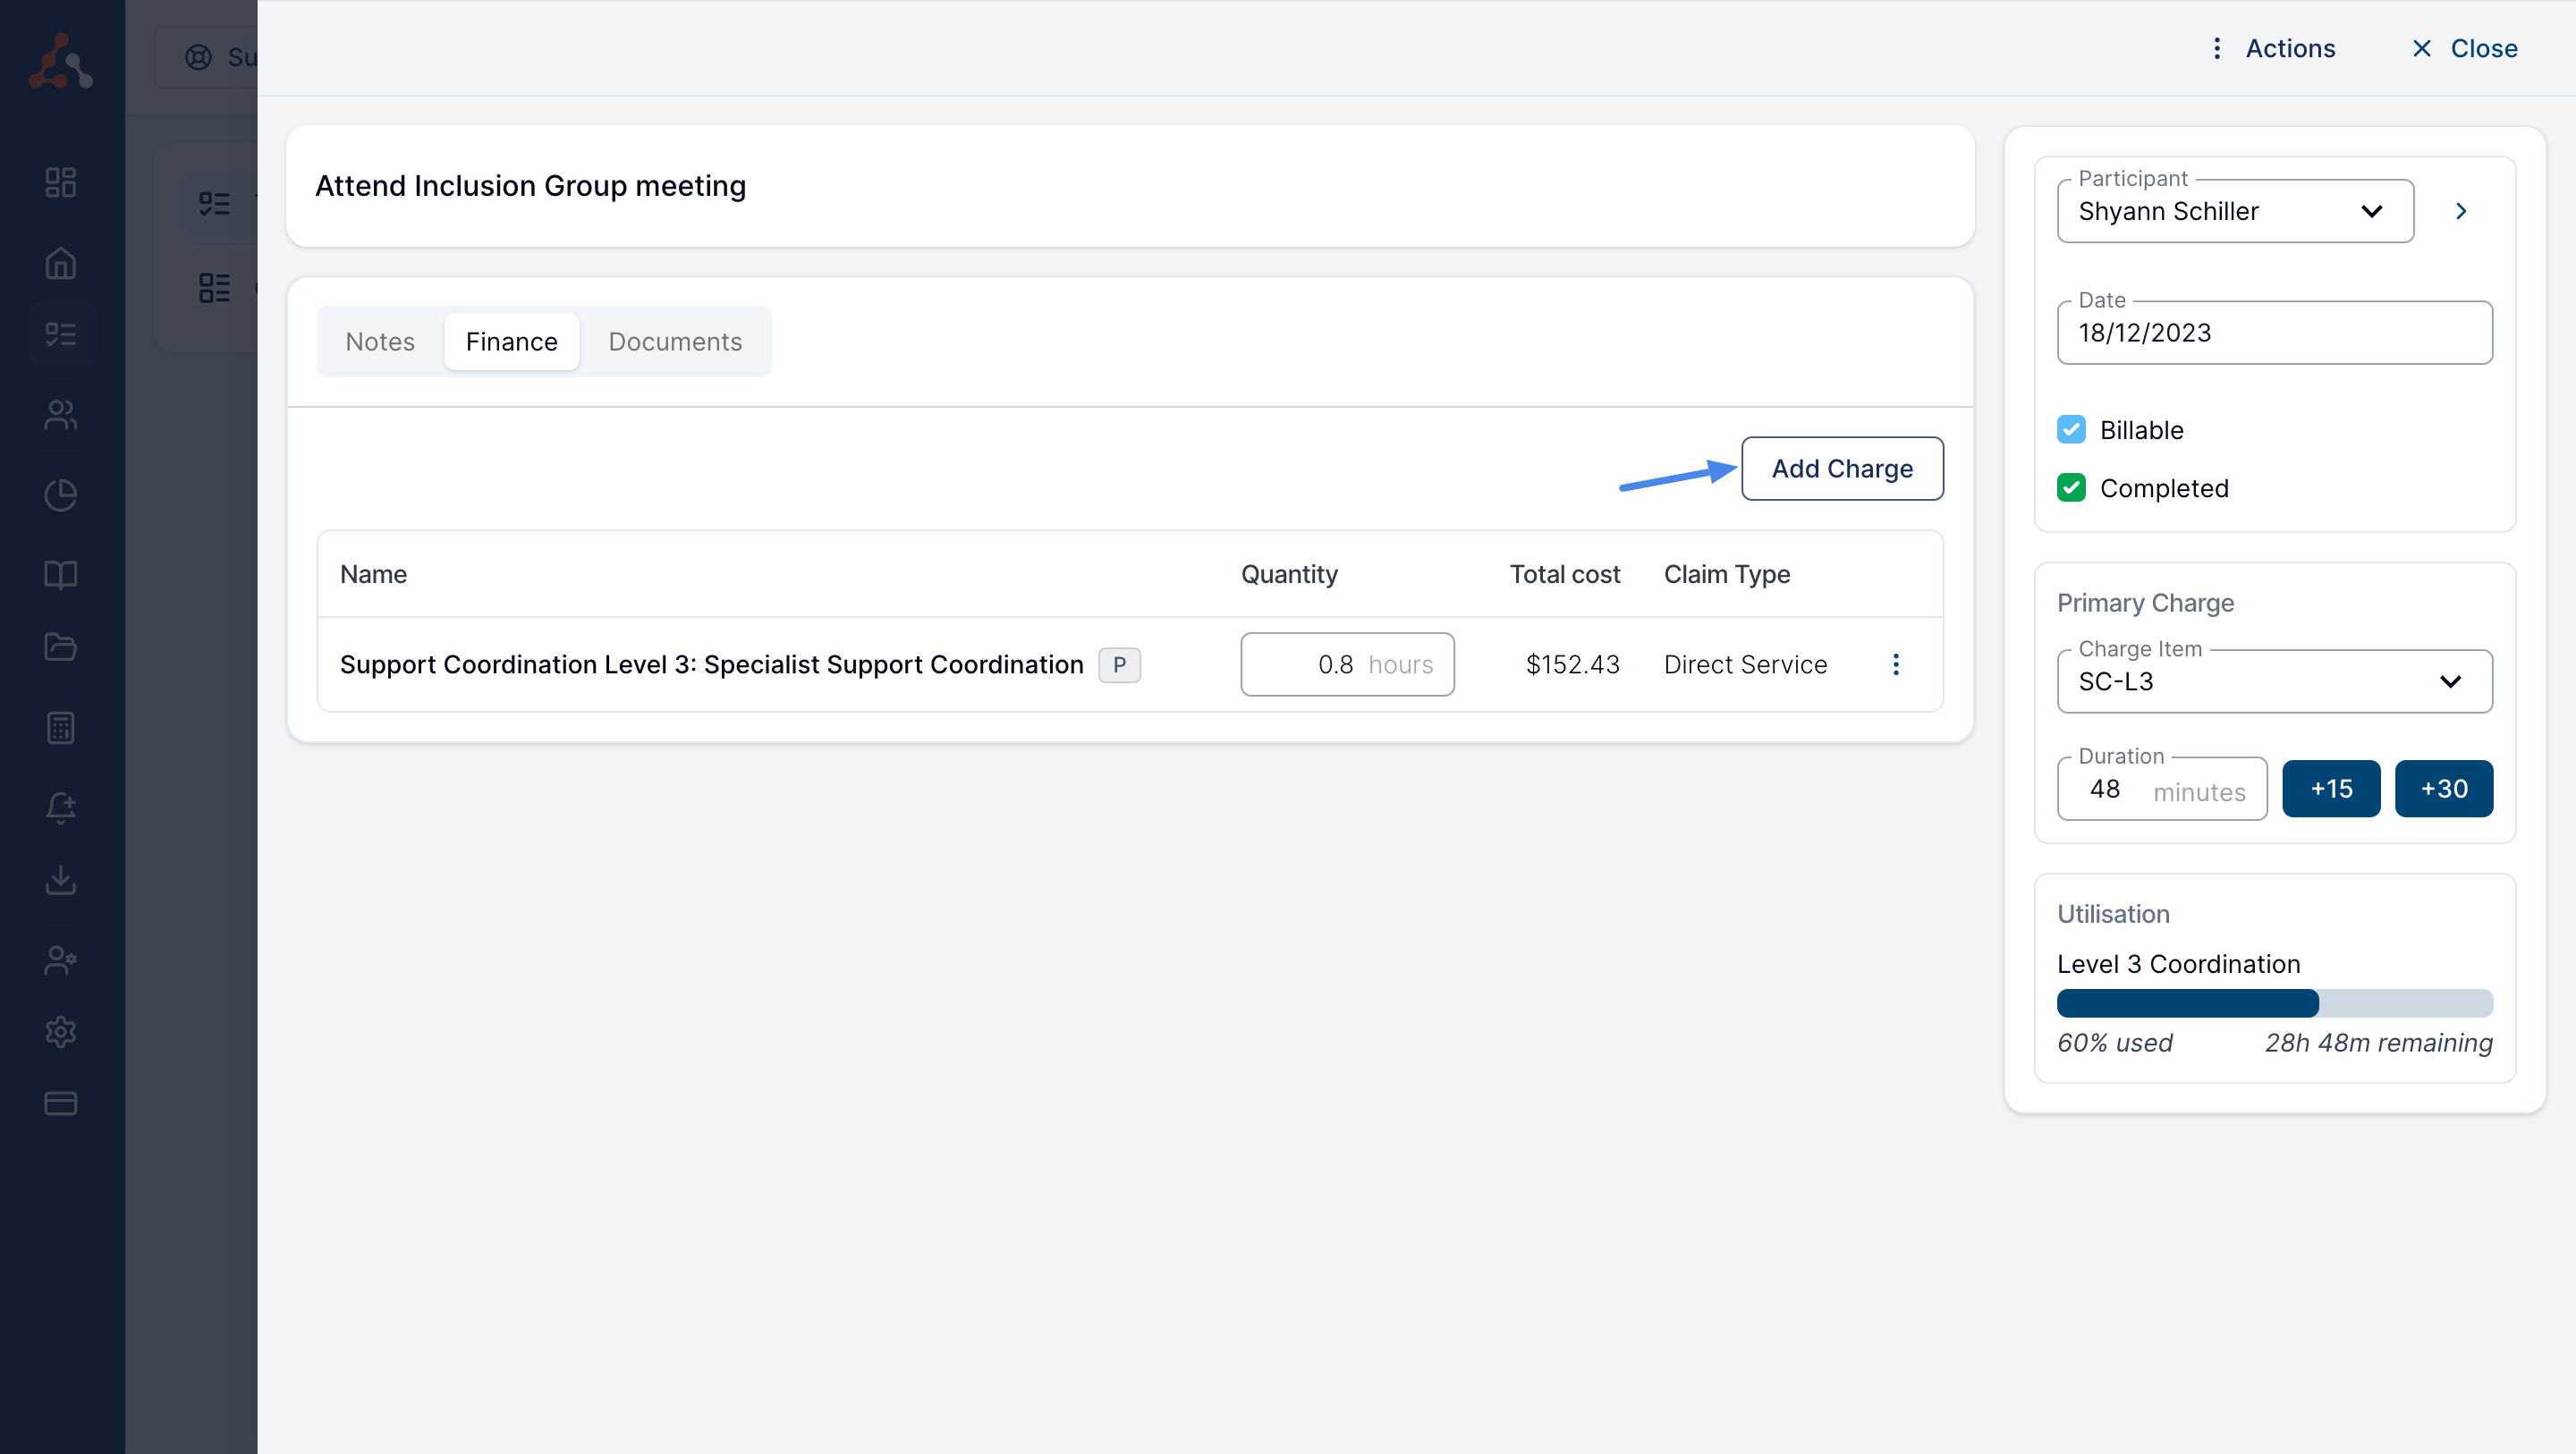
Task: Click the Add Charge button
Action: (1842, 469)
